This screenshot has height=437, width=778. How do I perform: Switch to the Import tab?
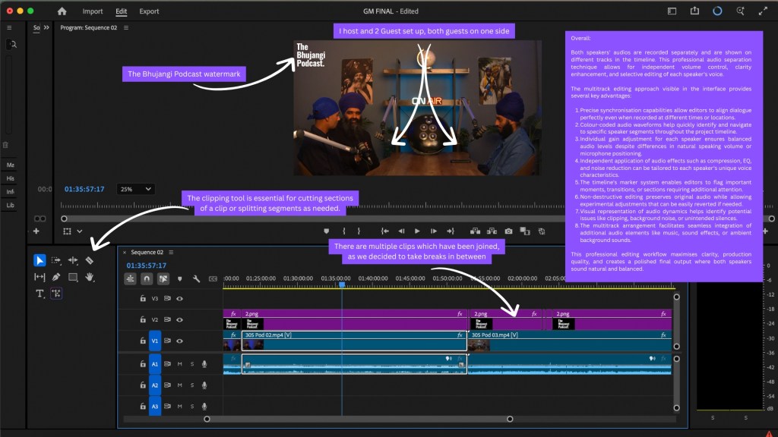93,11
